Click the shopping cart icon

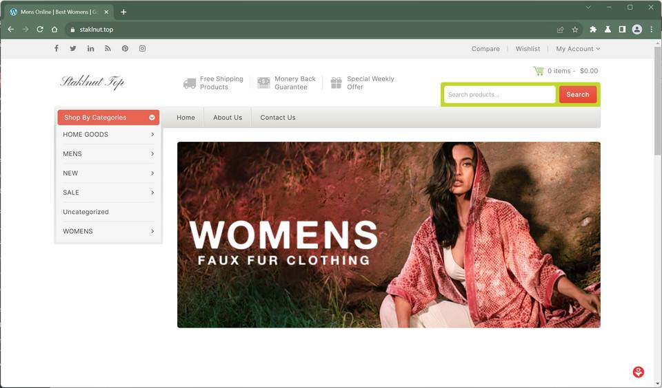(539, 71)
